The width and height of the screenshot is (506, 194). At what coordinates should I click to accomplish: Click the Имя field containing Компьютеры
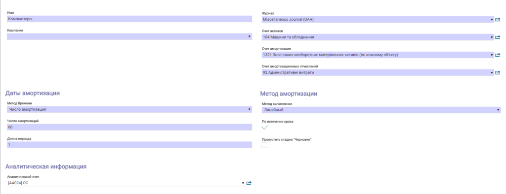click(x=129, y=19)
